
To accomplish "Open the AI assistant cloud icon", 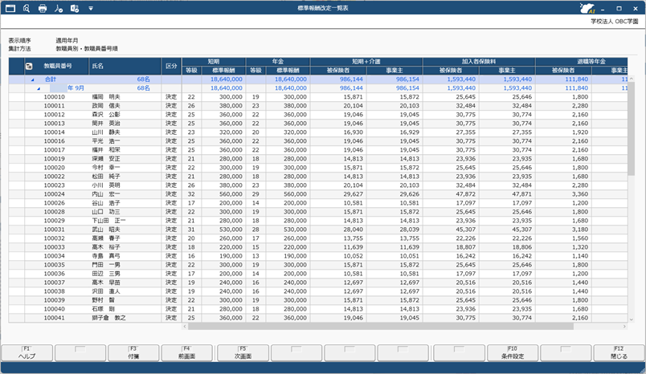I will [x=588, y=9].
